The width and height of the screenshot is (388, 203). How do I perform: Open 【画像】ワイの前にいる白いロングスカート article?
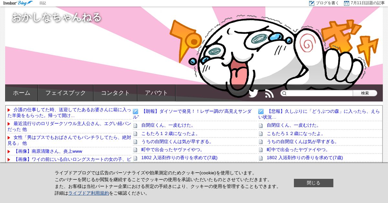(x=72, y=159)
